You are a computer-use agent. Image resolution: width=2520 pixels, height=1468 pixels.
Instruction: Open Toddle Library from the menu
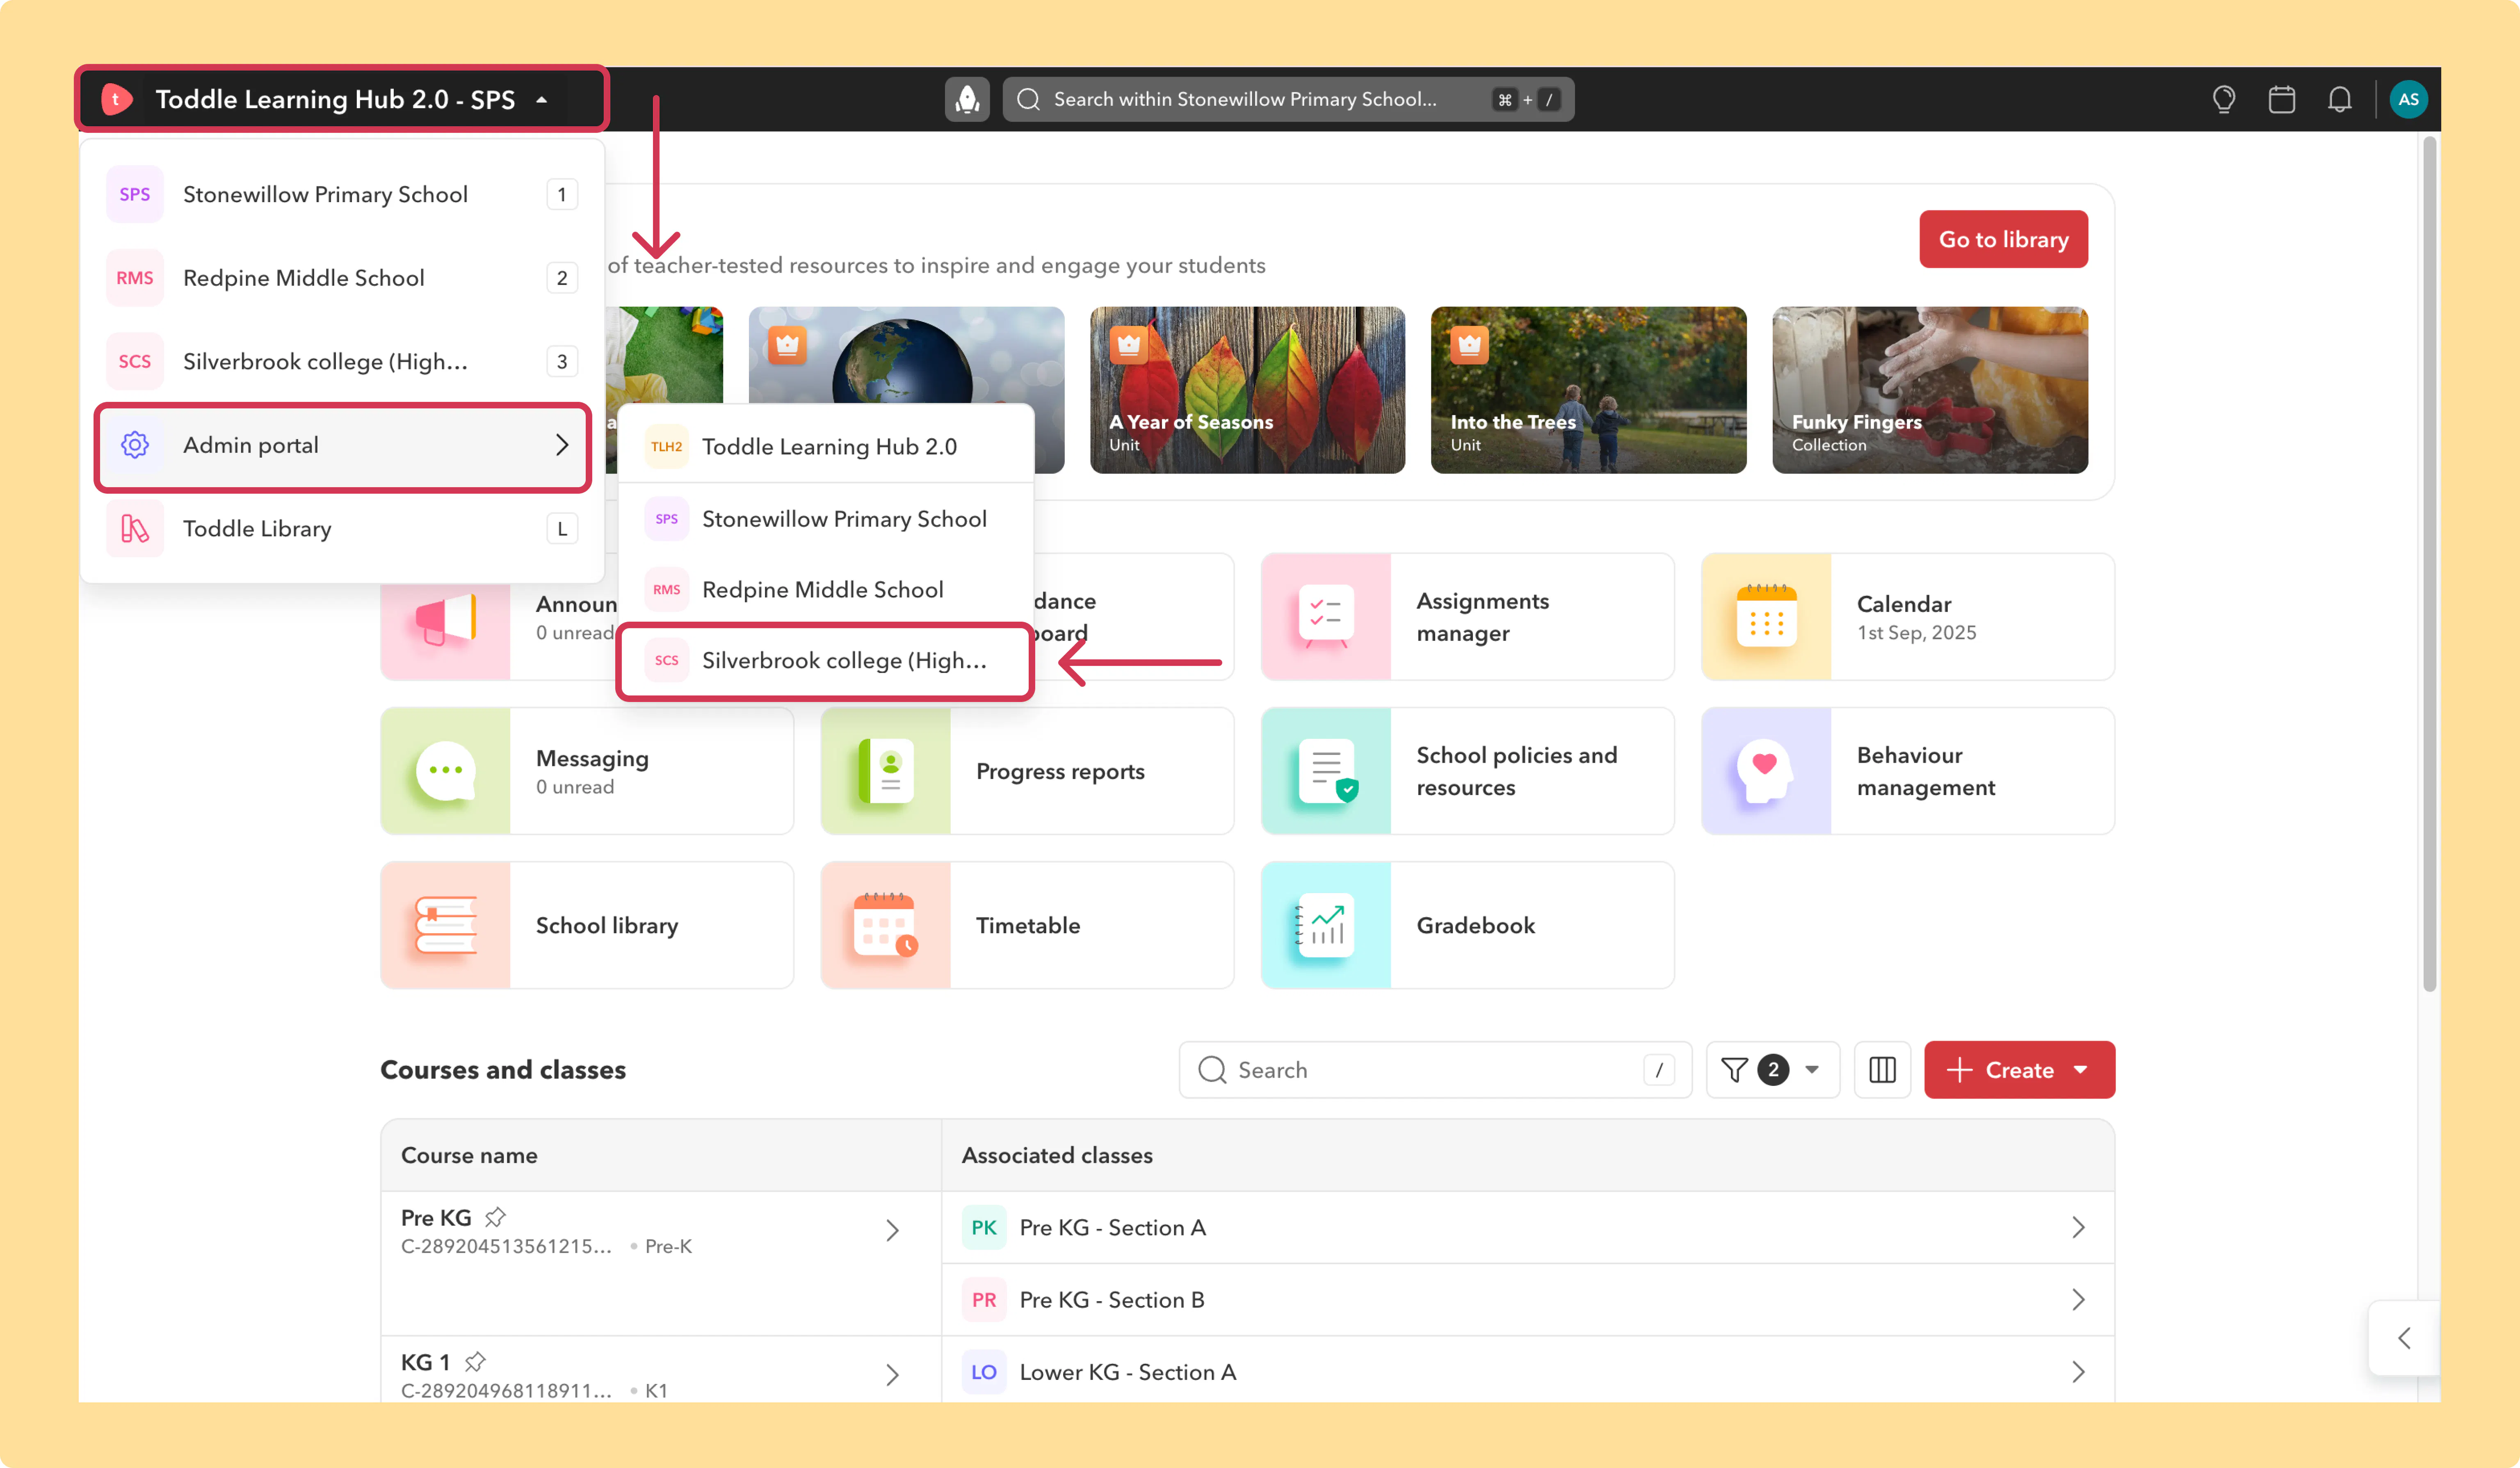tap(342, 528)
